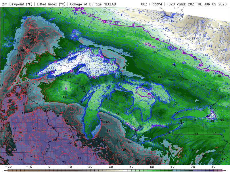230x172 pixels.
Task: Click the "College of DuPage NEXLAB" credit text
Action: [93, 4]
